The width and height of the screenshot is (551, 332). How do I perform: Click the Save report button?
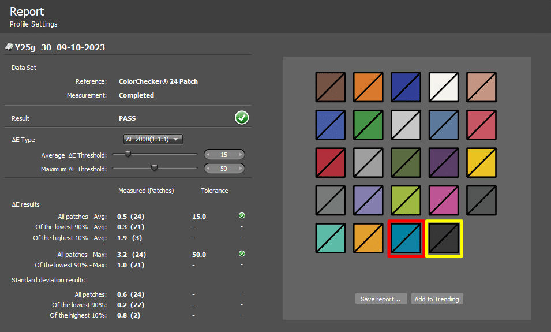381,299
